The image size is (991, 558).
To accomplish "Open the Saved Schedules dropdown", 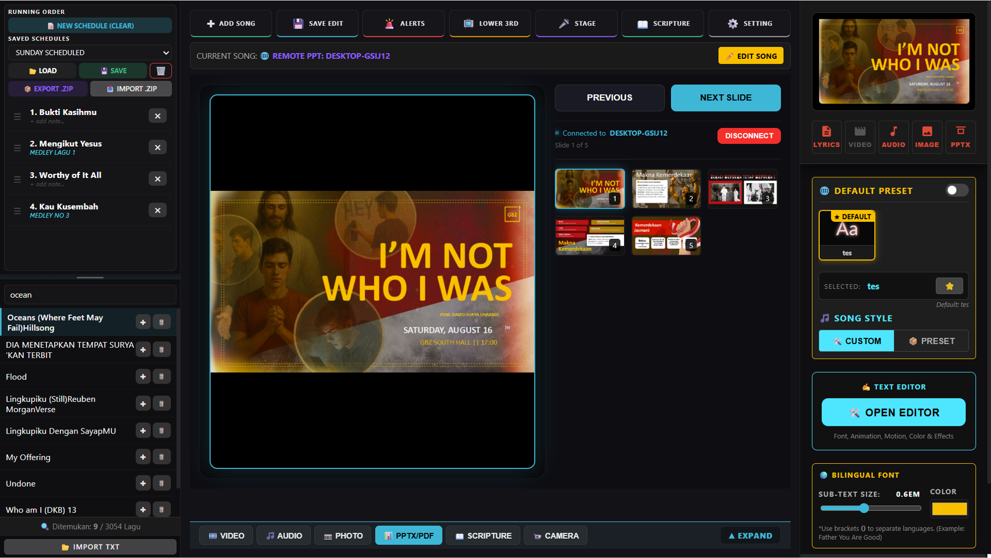I will (90, 53).
